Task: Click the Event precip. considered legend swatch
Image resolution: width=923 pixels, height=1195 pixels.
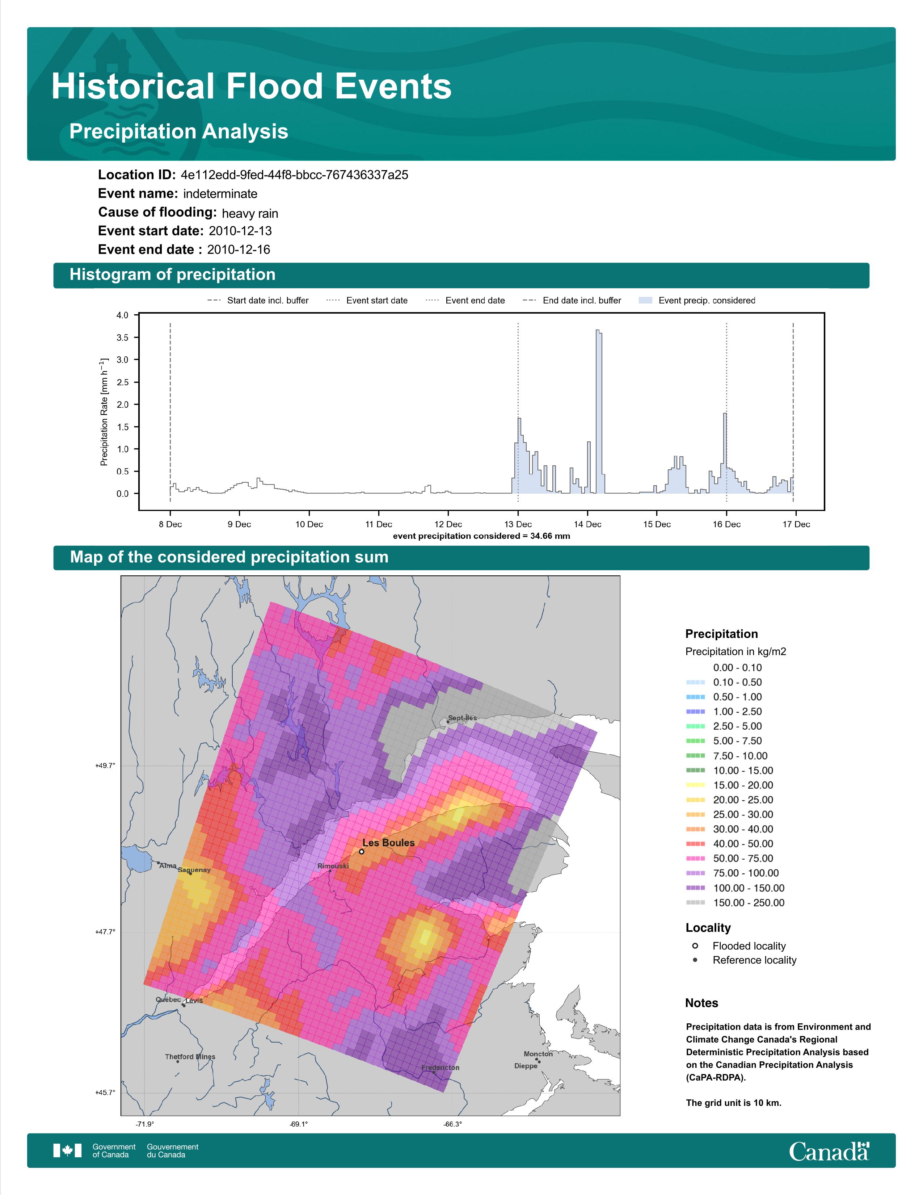Action: tap(646, 301)
